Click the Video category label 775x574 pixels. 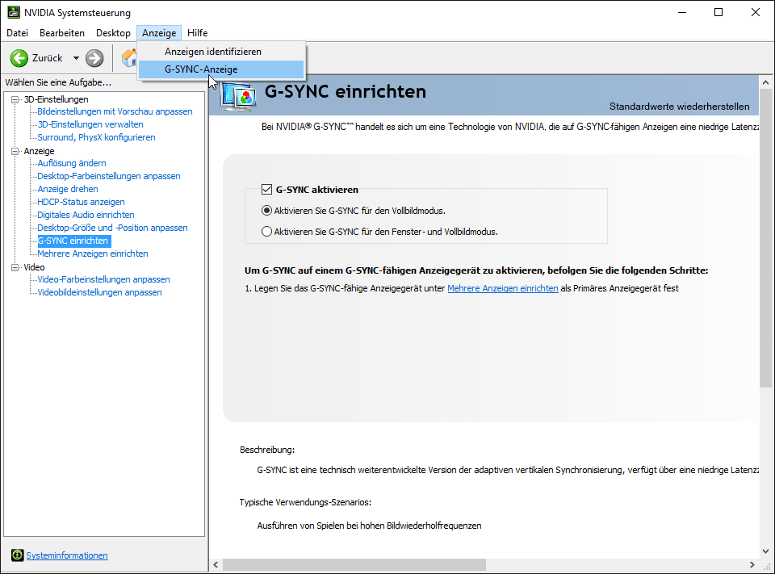click(34, 267)
